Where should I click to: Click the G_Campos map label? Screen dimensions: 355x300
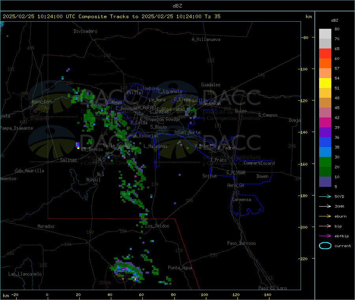(x=268, y=115)
